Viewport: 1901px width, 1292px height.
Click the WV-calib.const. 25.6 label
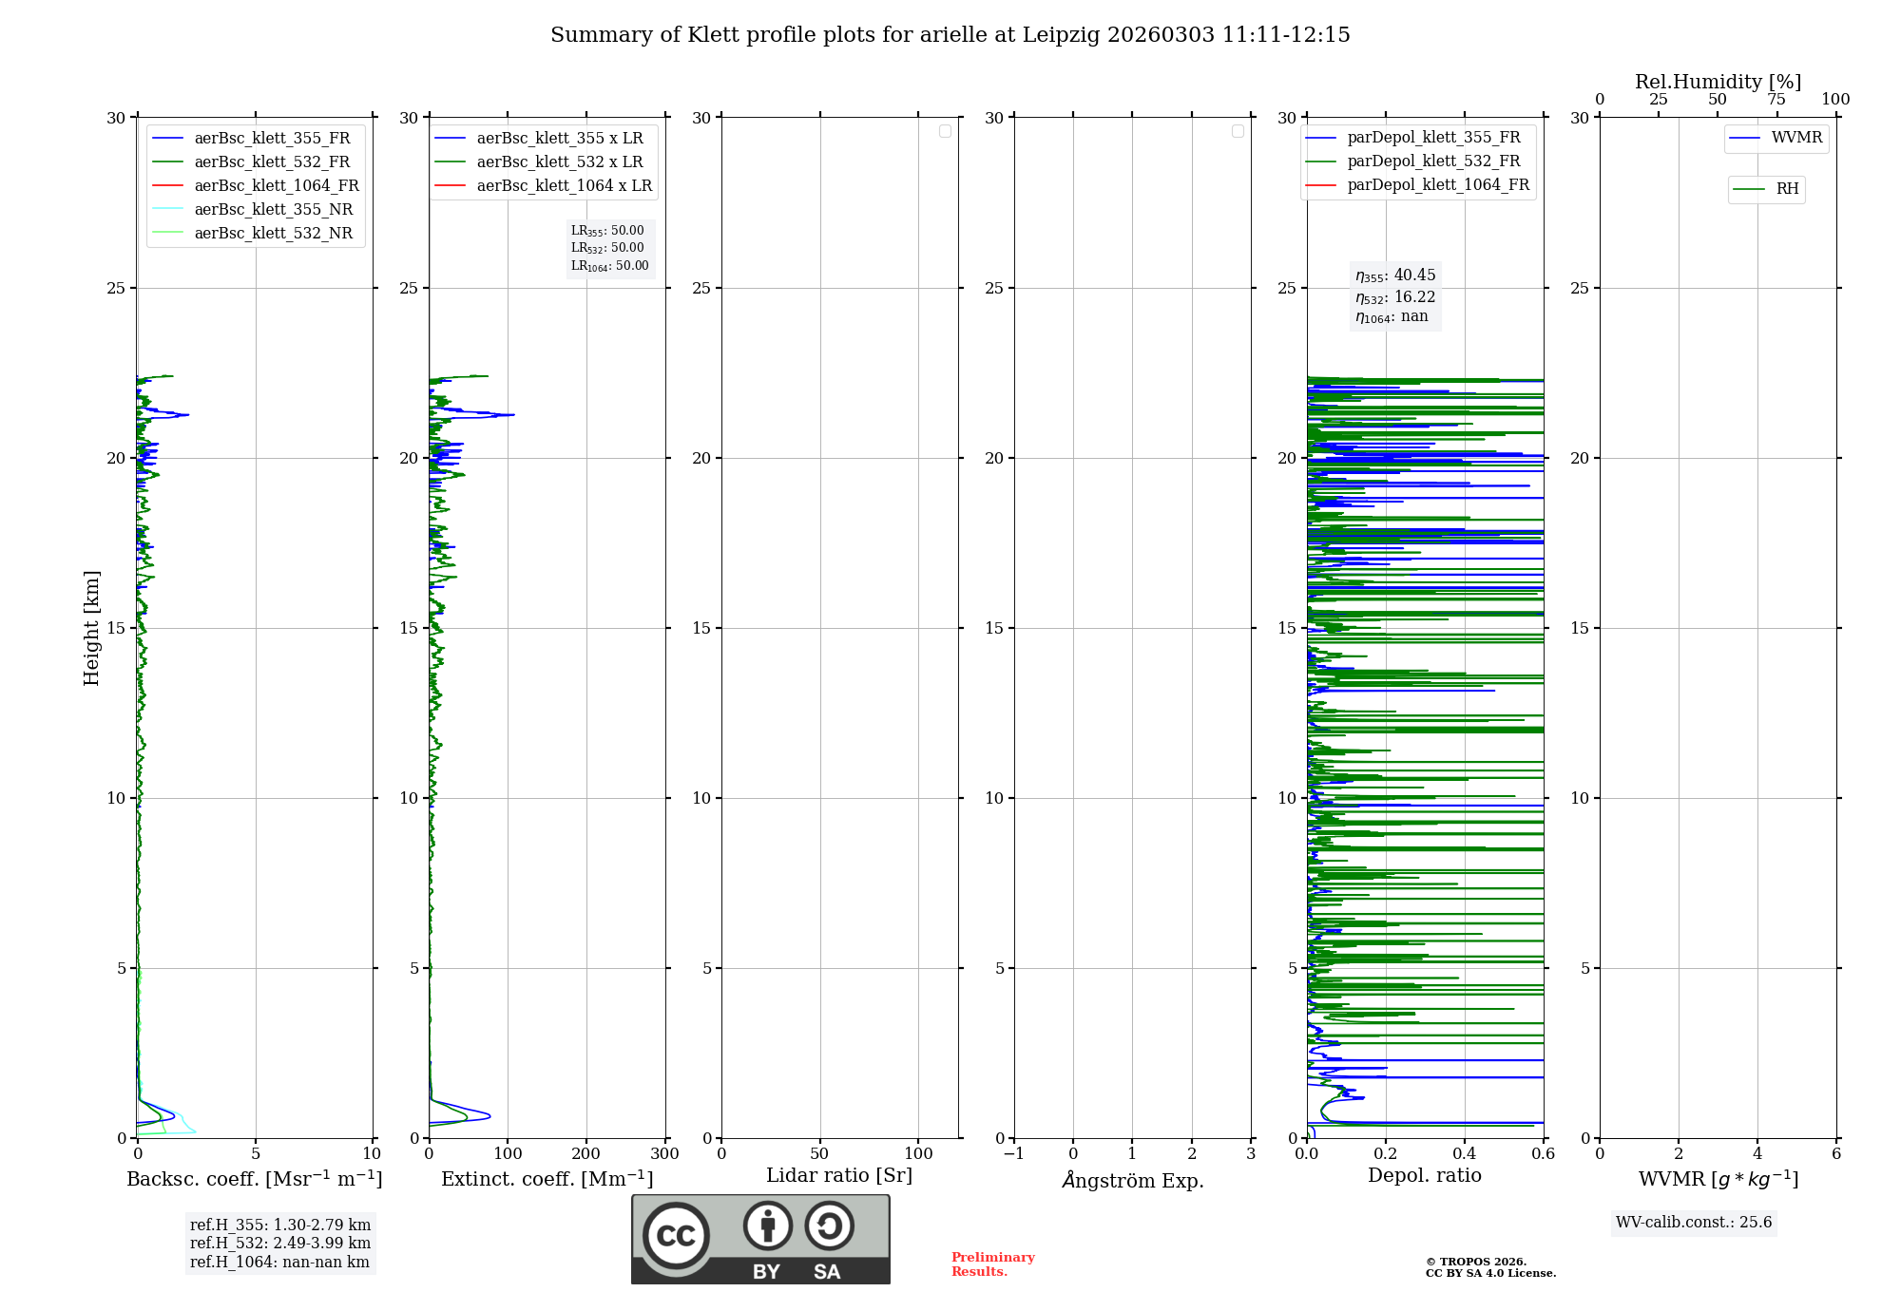[x=1694, y=1223]
